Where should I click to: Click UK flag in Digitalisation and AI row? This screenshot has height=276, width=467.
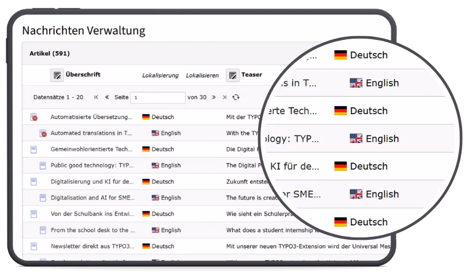[x=155, y=197]
